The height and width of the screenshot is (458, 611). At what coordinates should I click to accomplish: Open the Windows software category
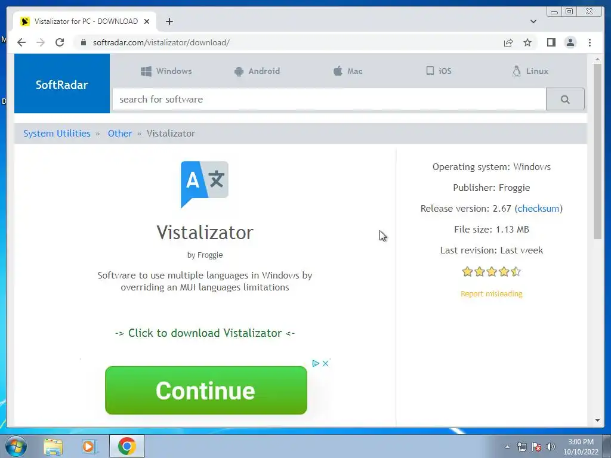coord(166,71)
